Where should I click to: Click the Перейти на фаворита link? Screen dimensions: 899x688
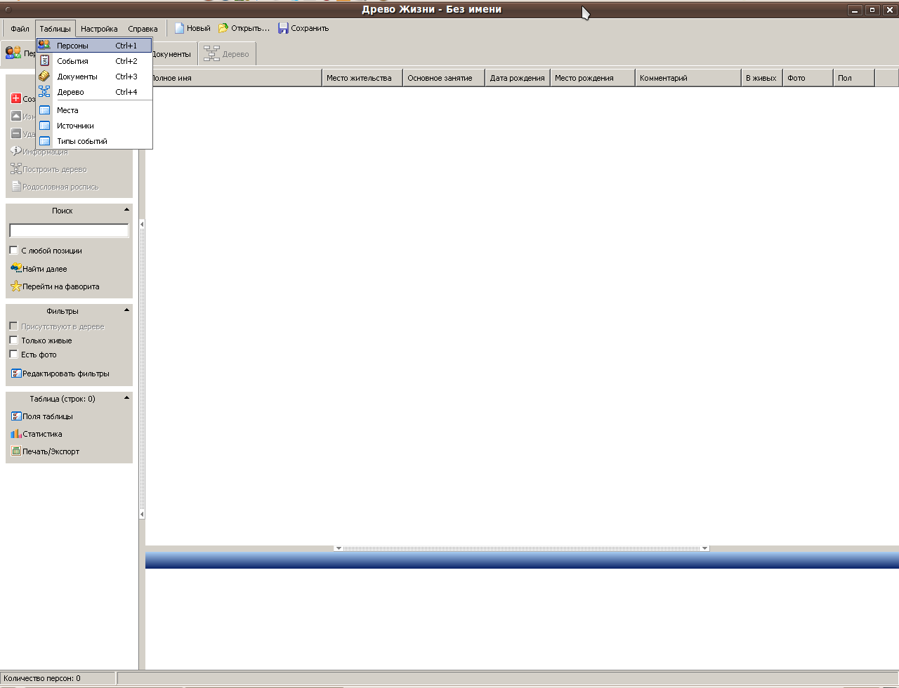coord(55,286)
